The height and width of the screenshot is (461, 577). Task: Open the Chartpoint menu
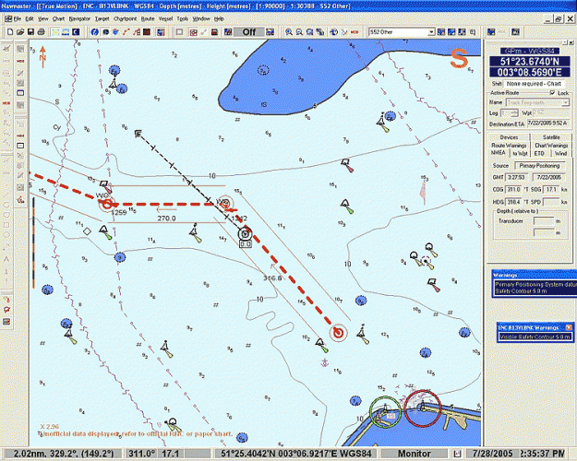coord(125,18)
